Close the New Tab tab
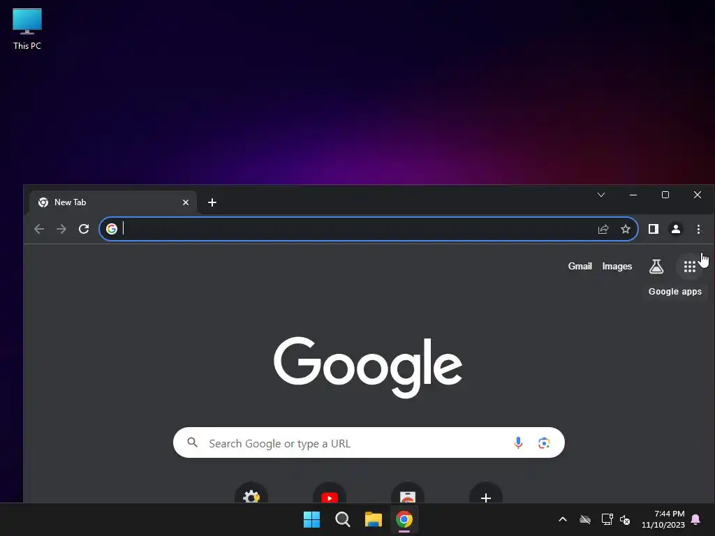The width and height of the screenshot is (715, 536). click(x=186, y=202)
